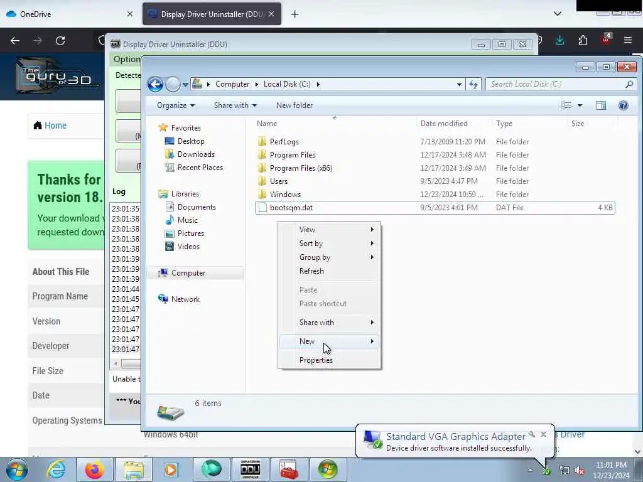The image size is (643, 482).
Task: Switch to the DDU taskbar icon
Action: pos(250,469)
